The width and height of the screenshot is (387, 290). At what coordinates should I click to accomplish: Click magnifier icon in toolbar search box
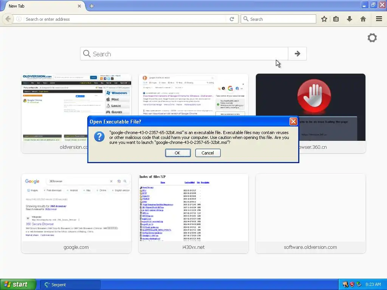click(x=246, y=19)
